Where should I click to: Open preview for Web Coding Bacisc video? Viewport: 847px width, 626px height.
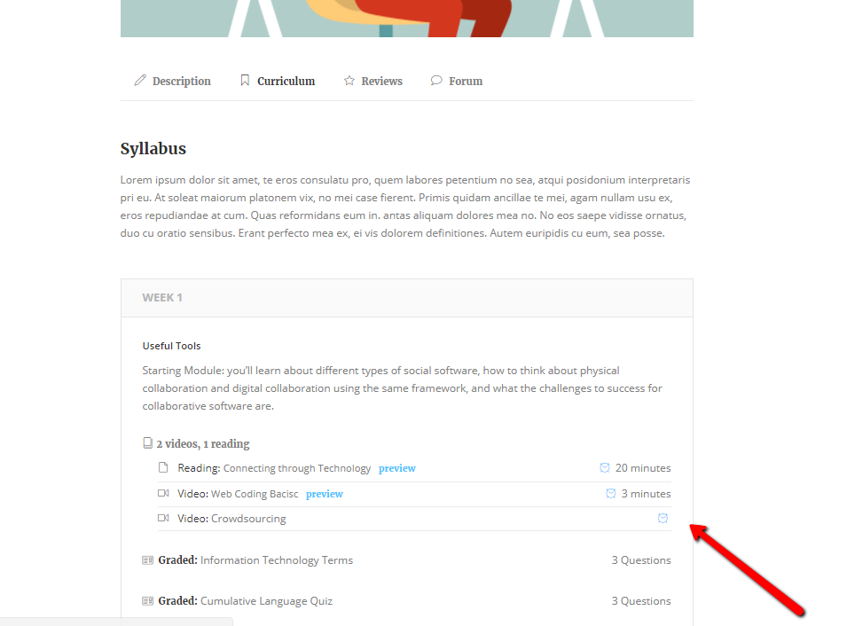click(x=324, y=494)
